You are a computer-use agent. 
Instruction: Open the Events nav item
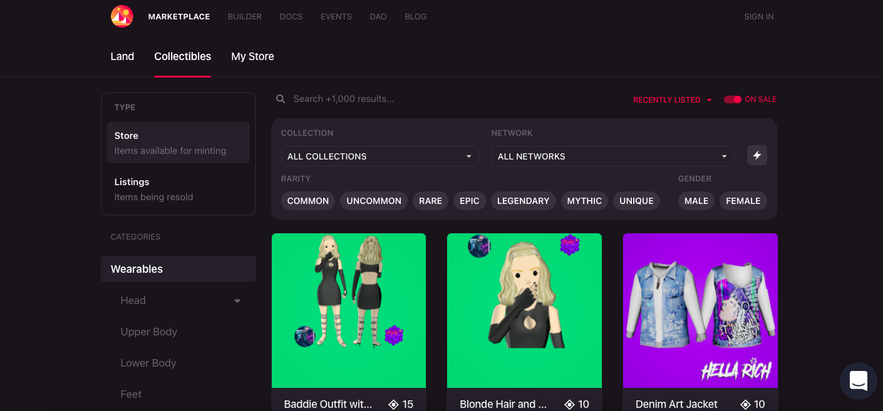point(336,17)
